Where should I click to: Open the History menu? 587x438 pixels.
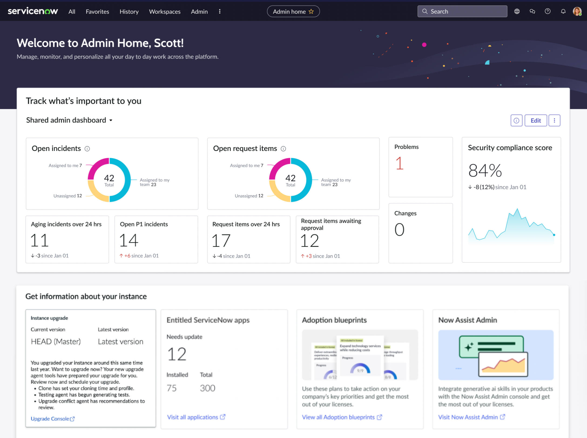129,11
